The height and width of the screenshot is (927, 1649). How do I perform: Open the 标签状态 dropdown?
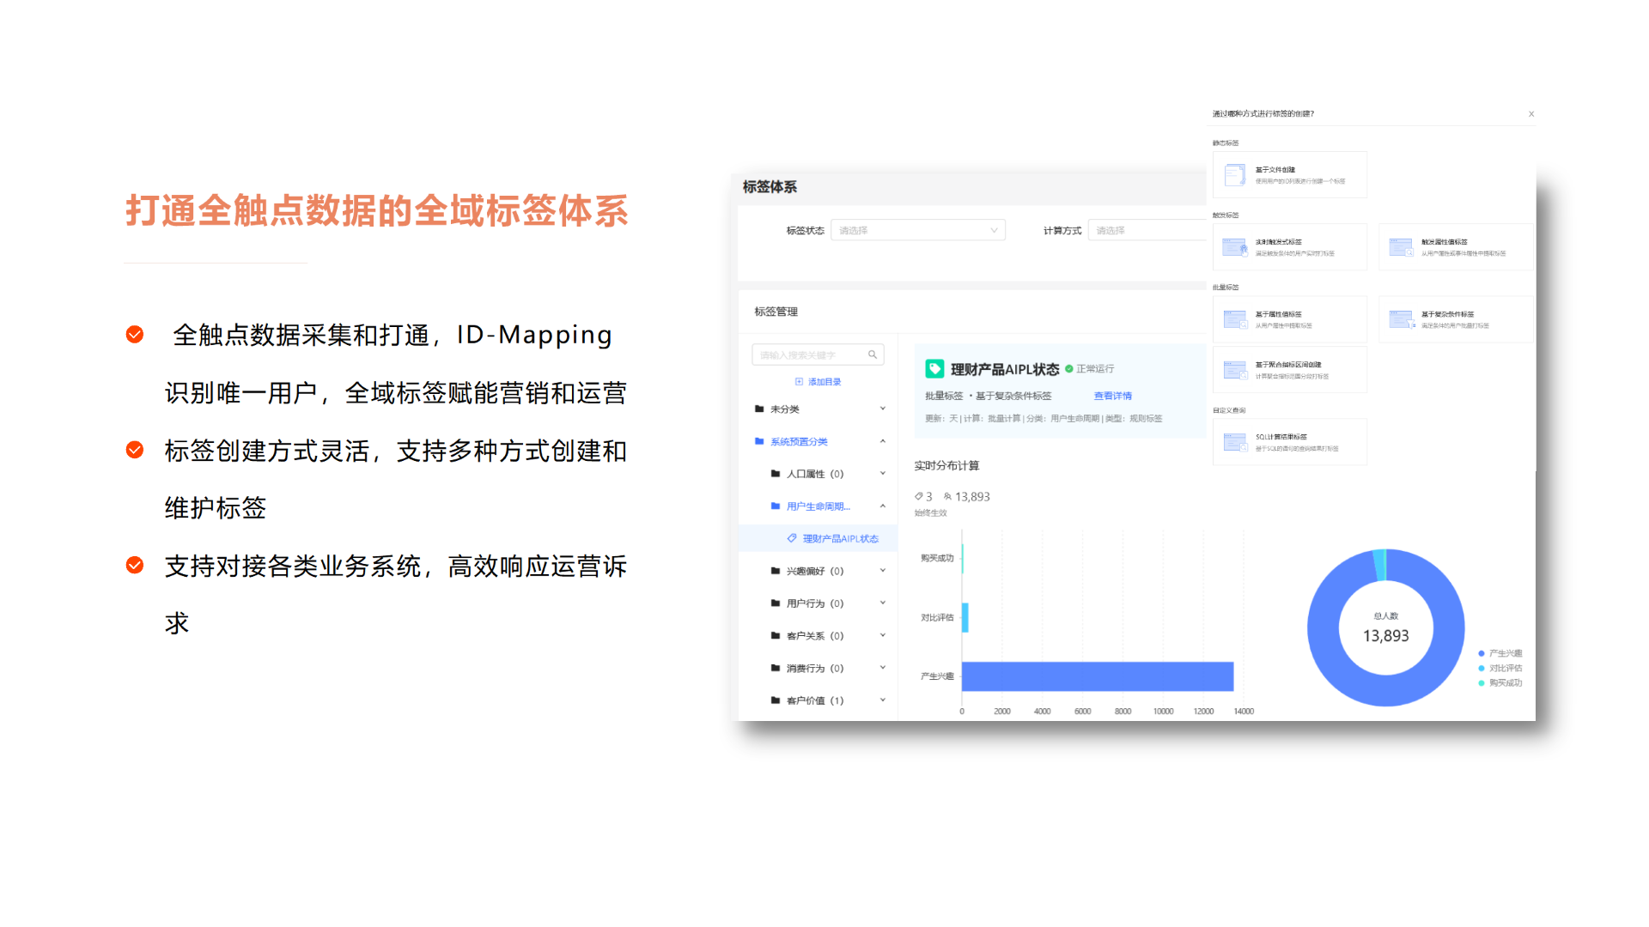(x=917, y=230)
